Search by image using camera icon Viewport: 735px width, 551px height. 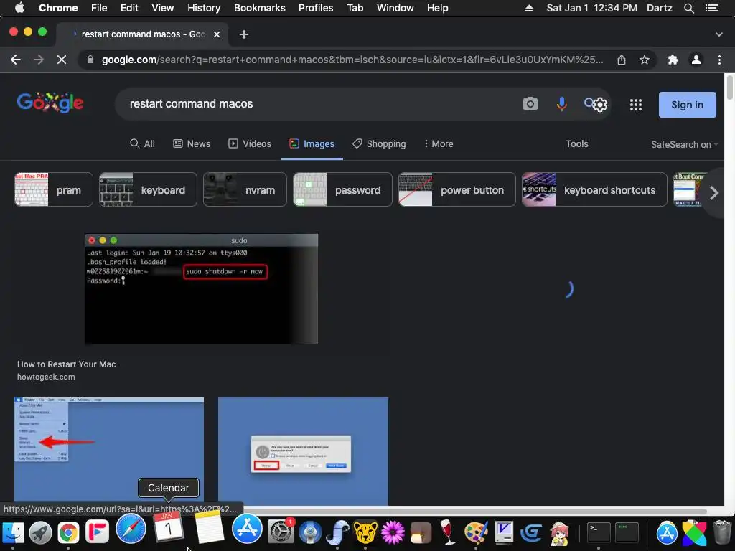pyautogui.click(x=530, y=103)
